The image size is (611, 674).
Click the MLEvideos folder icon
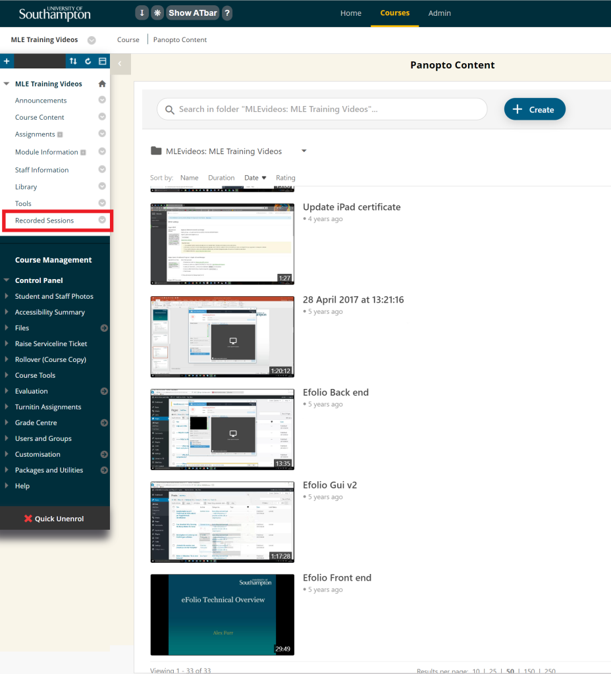pos(156,151)
